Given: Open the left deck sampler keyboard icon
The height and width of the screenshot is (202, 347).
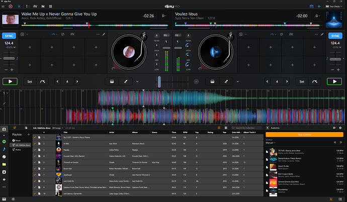Looking at the screenshot, I should point(112,81).
